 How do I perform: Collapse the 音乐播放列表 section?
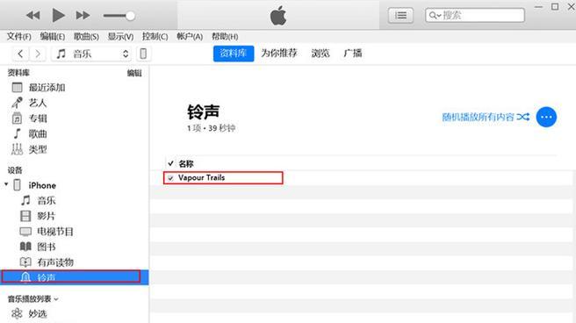[56, 299]
